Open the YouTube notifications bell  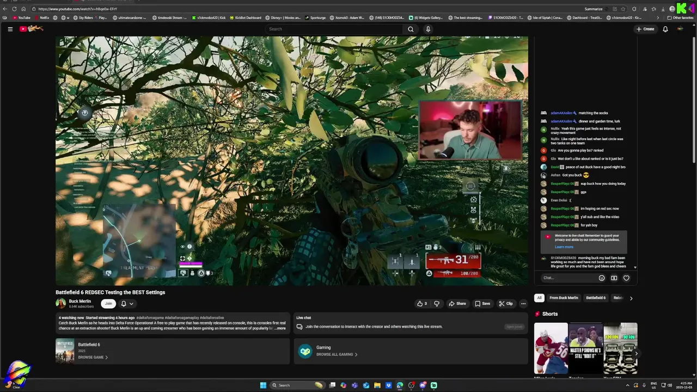click(665, 29)
